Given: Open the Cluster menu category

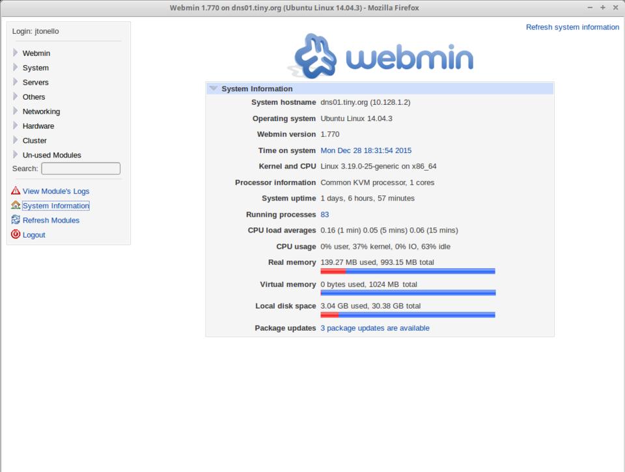Looking at the screenshot, I should [x=35, y=141].
